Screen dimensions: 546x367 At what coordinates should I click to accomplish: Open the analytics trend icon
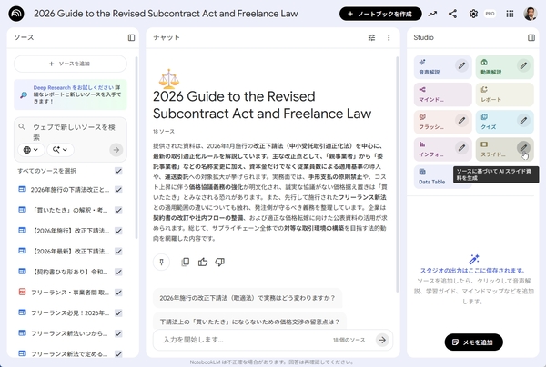point(432,14)
